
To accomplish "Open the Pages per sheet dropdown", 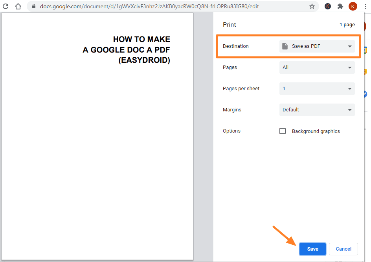I will point(317,89).
